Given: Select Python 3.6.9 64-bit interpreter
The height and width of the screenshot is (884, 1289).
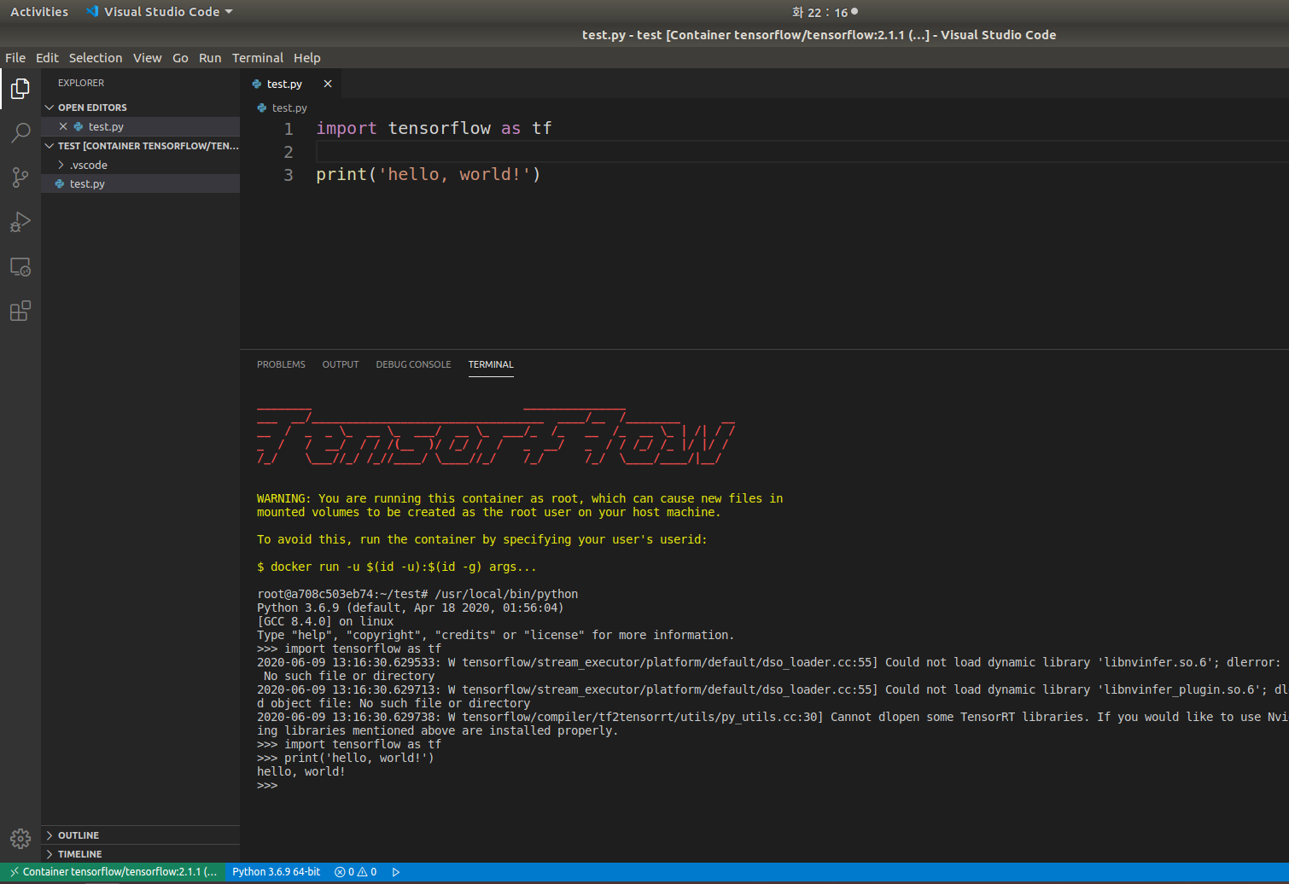Looking at the screenshot, I should [277, 872].
